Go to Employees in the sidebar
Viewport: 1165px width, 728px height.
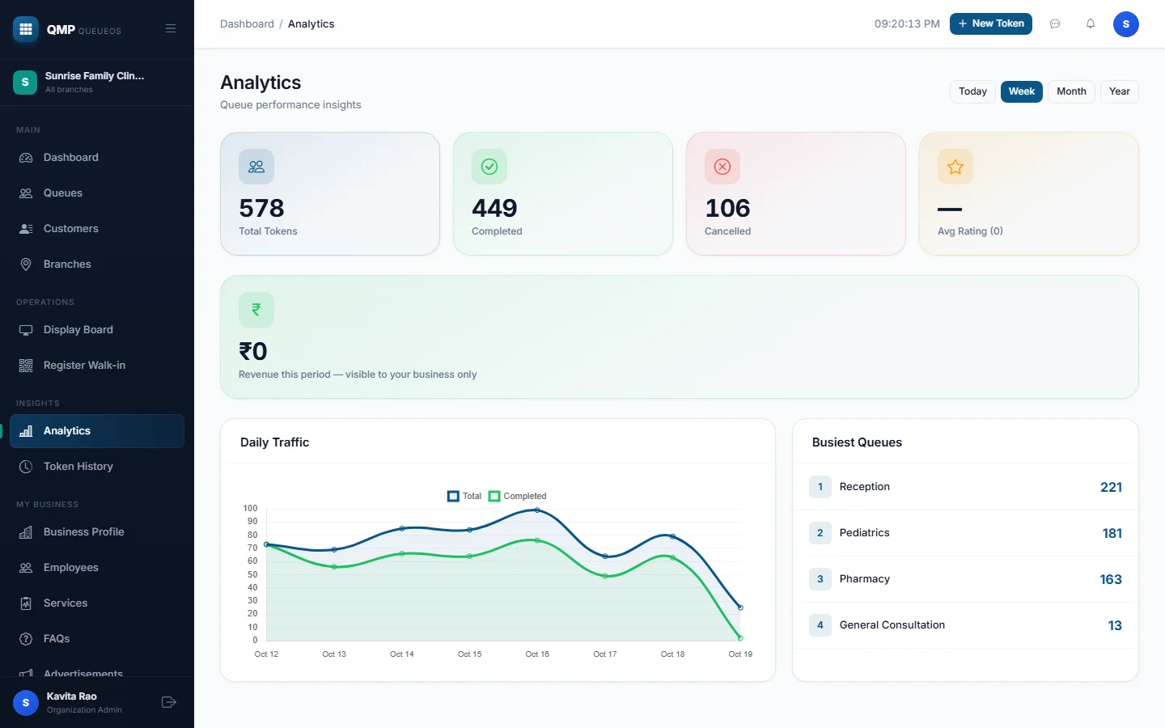[x=97, y=568]
